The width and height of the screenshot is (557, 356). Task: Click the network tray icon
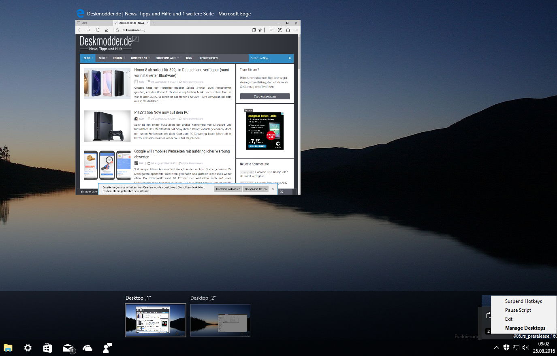tap(516, 347)
